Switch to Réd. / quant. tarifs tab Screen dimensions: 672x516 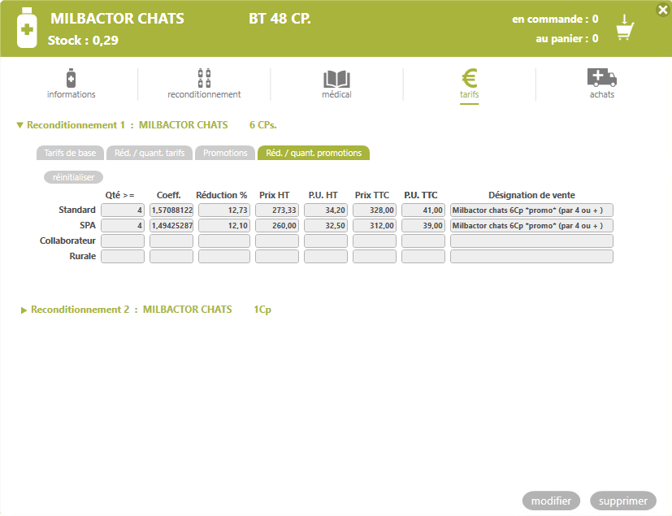tap(150, 153)
